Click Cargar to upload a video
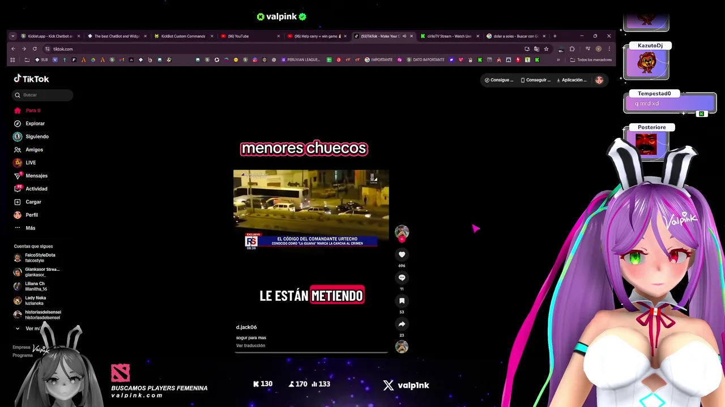The image size is (725, 407). (x=28, y=202)
